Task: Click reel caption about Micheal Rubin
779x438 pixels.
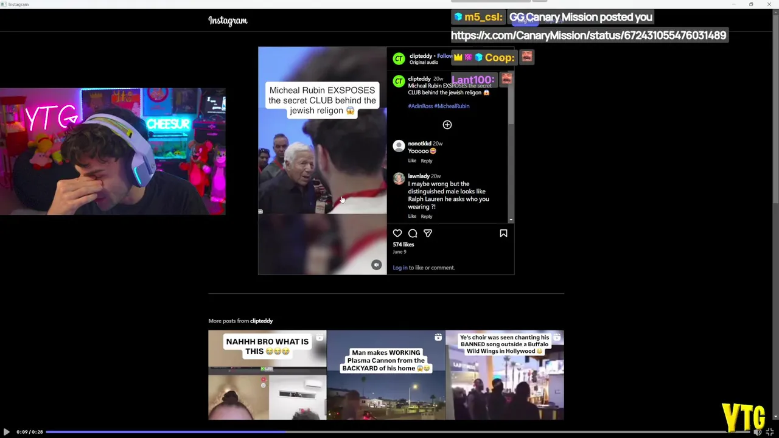Action: 449,89
